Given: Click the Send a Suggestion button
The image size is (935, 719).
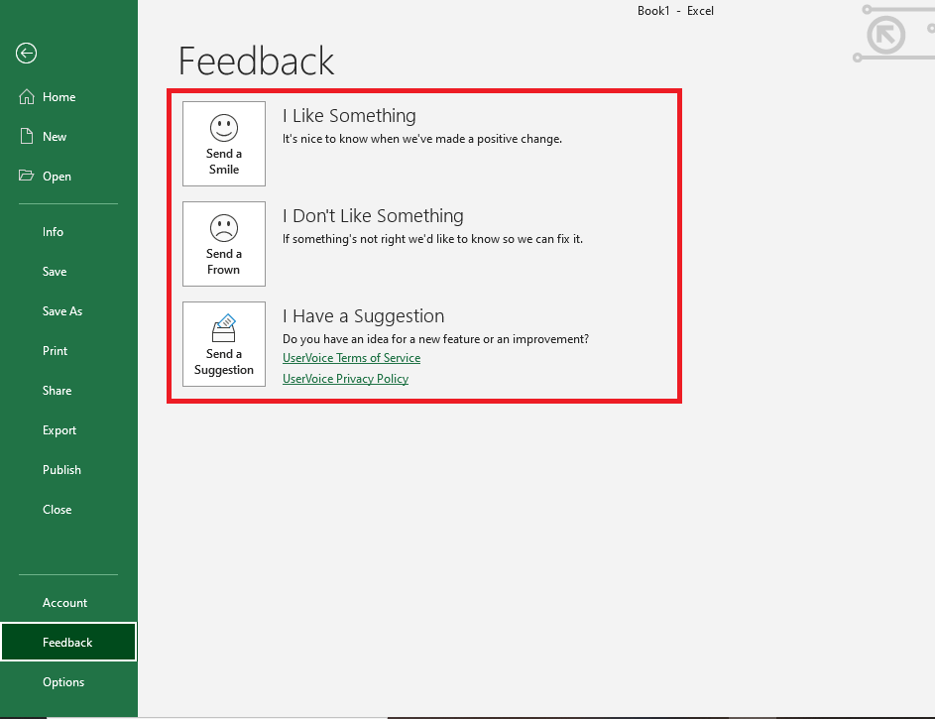Looking at the screenshot, I should point(224,344).
